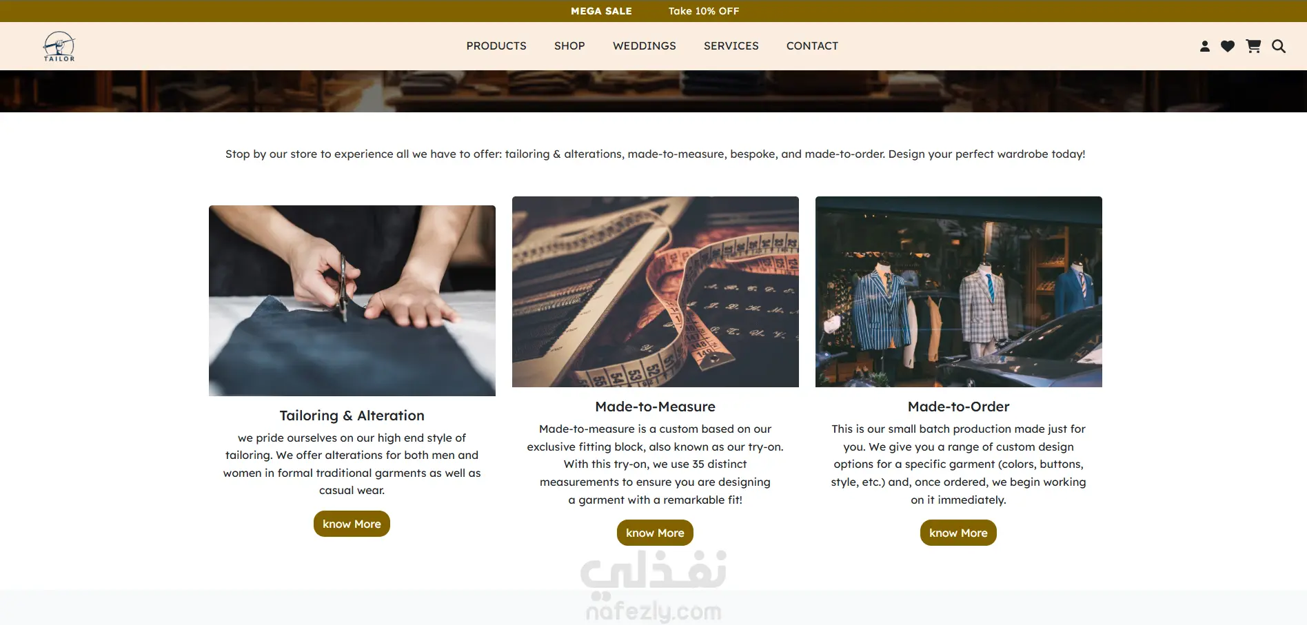Open the shopping cart icon
The image size is (1307, 625).
click(1253, 46)
